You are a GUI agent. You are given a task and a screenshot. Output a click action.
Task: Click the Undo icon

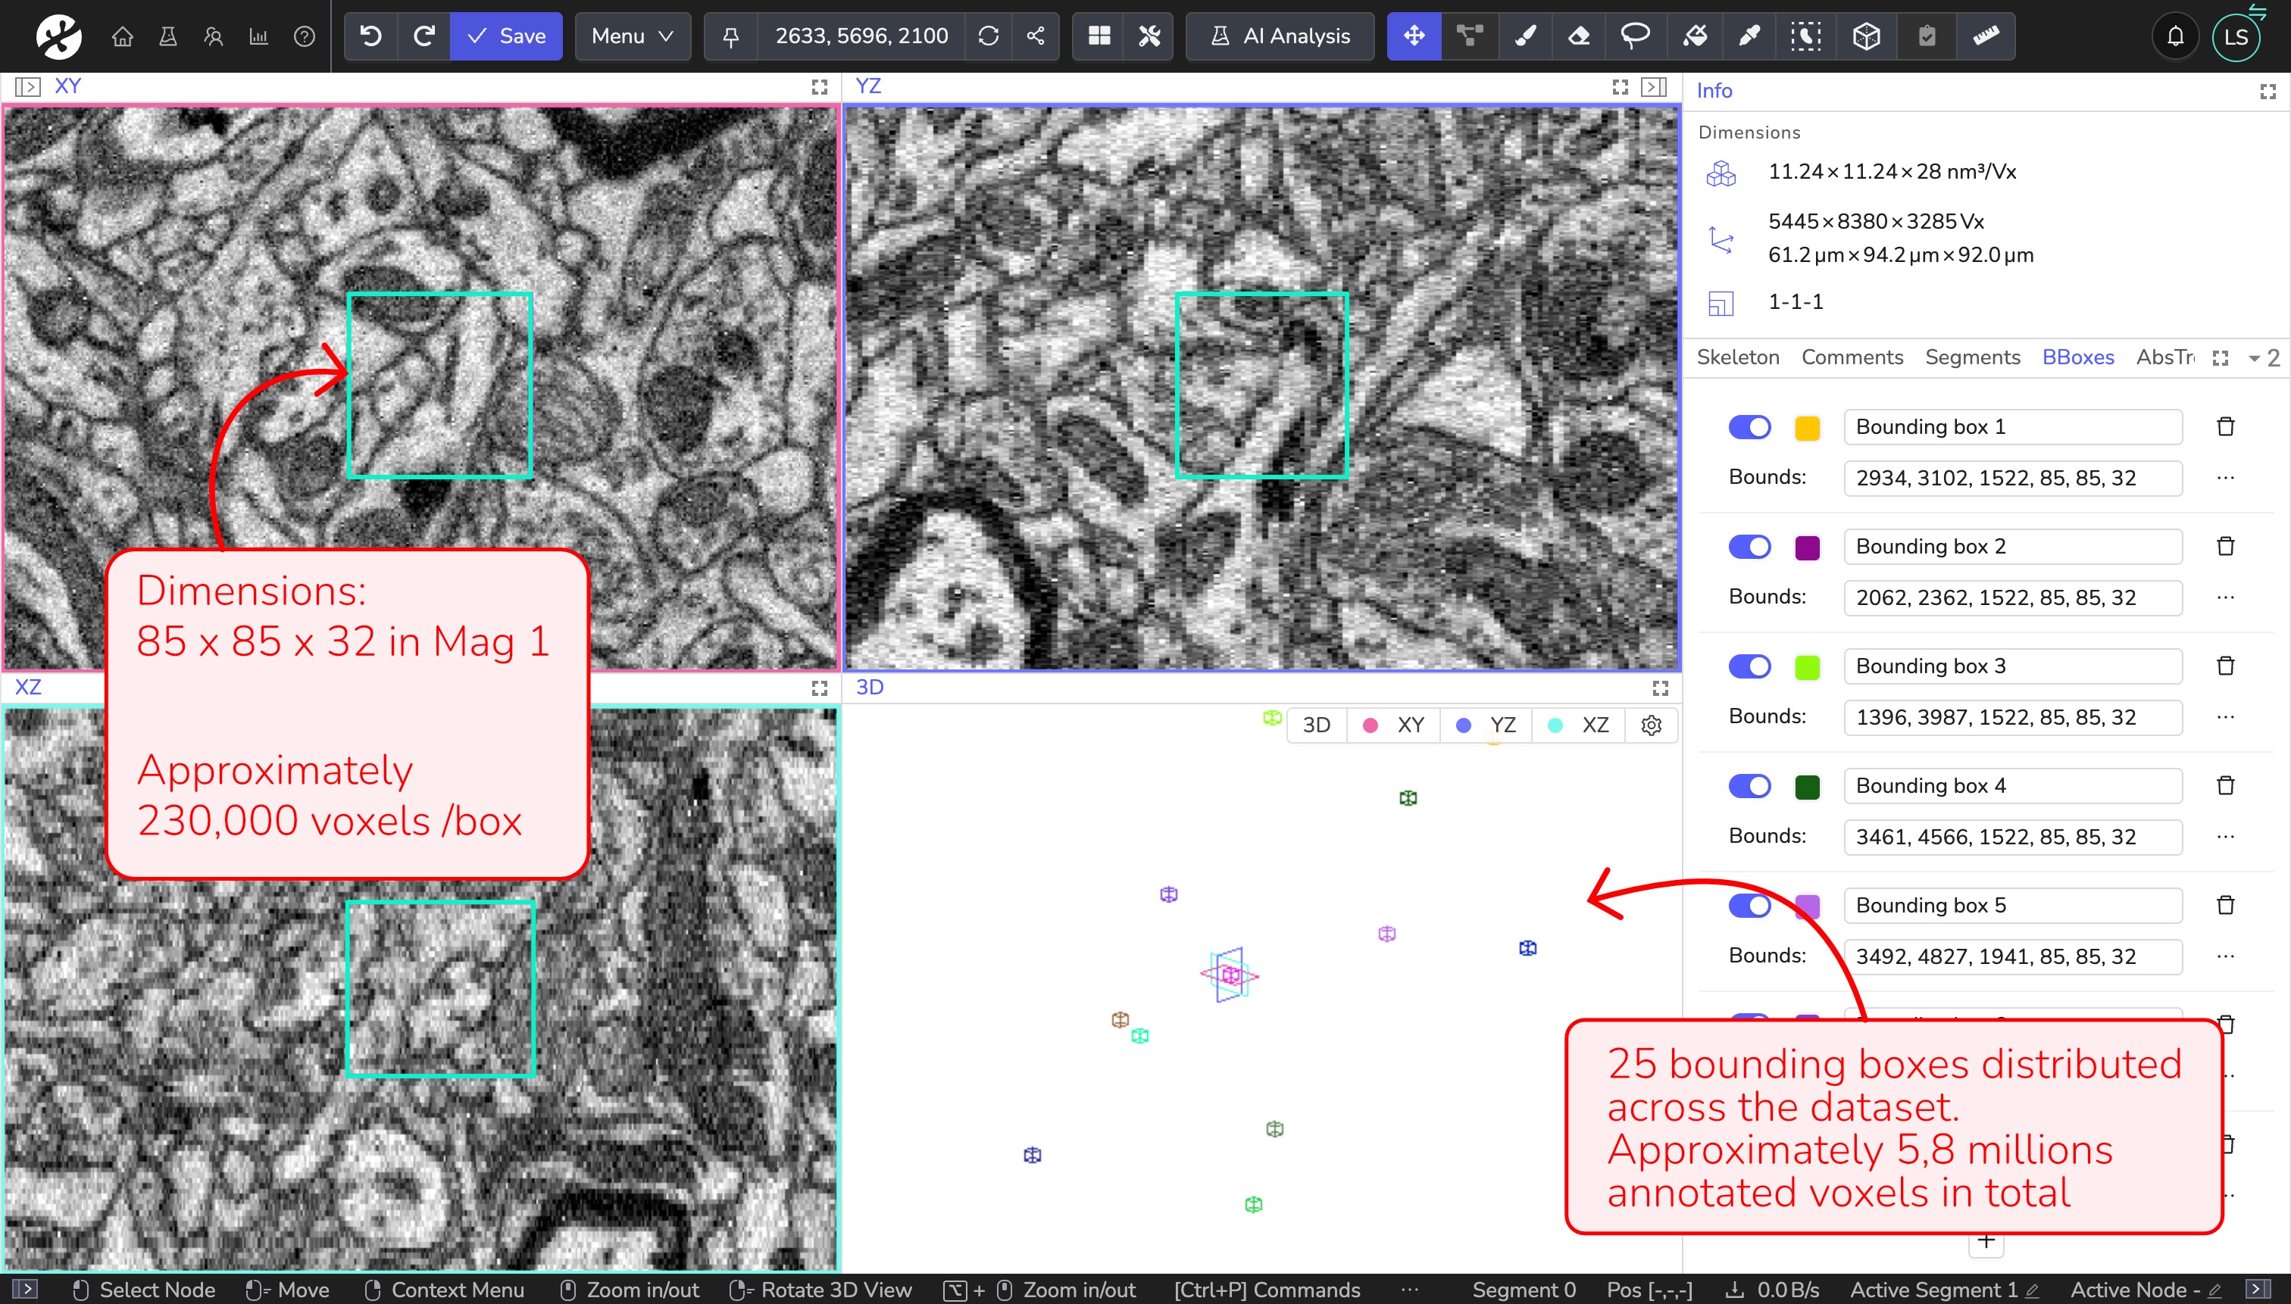371,36
